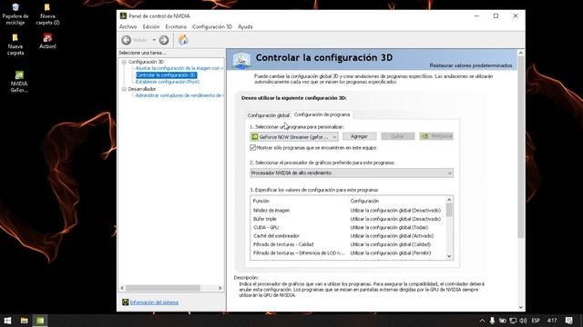The width and height of the screenshot is (583, 327).
Task: Open File Explorer from the taskbar
Action: point(25,321)
